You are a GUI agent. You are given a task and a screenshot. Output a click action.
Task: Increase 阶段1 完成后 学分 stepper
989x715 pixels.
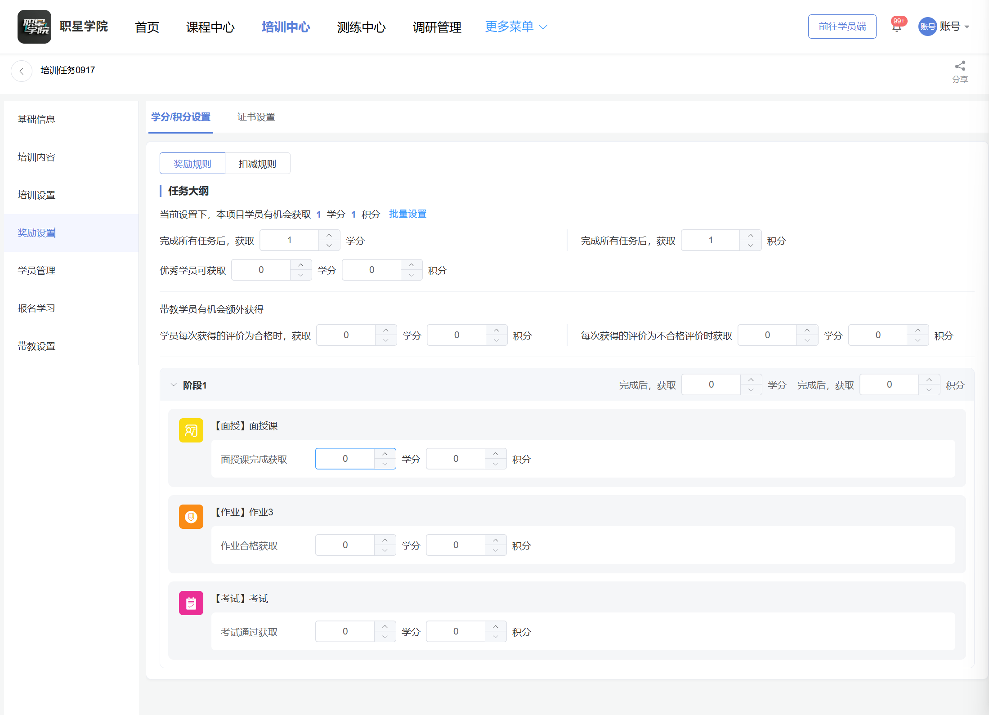751,380
